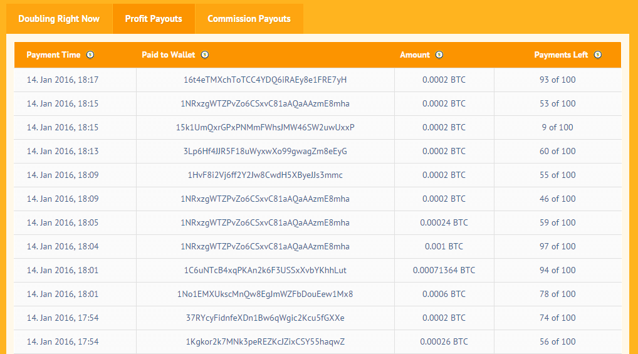
Task: Click the 0.00071364 BTC amount cell
Action: [x=444, y=271]
